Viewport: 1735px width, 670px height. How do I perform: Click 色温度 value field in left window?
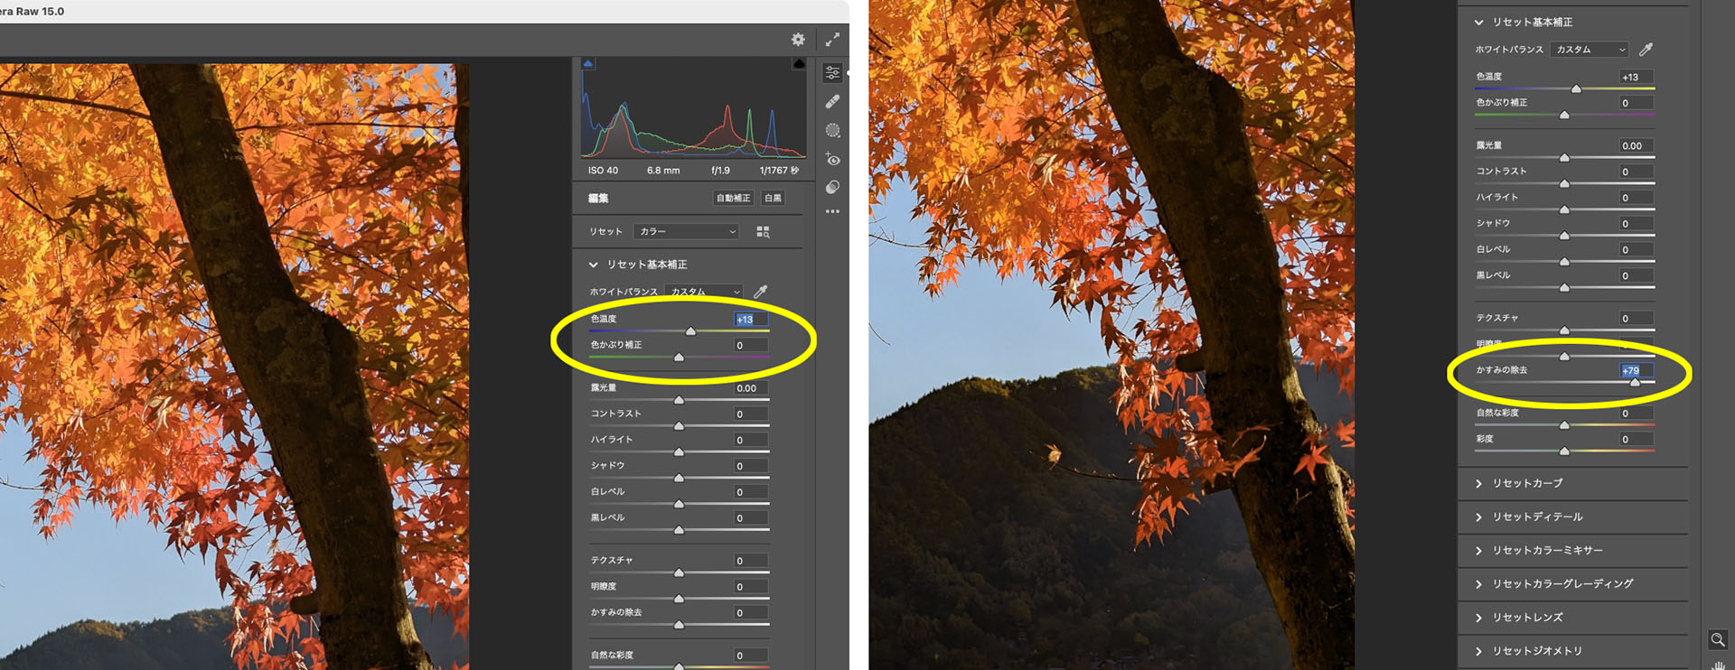point(751,319)
